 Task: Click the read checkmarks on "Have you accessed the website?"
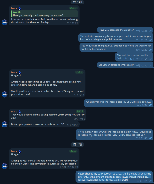(x=150, y=31)
